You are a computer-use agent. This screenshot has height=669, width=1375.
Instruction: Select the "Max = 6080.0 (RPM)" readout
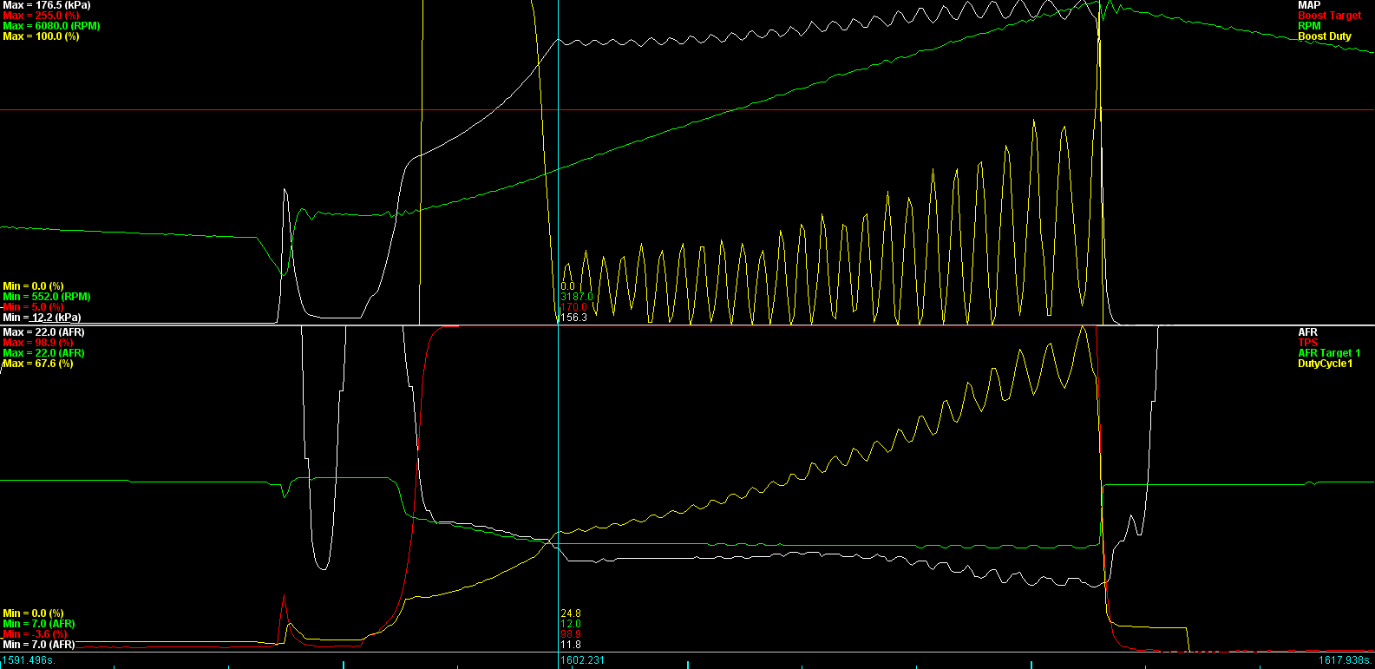(51, 26)
